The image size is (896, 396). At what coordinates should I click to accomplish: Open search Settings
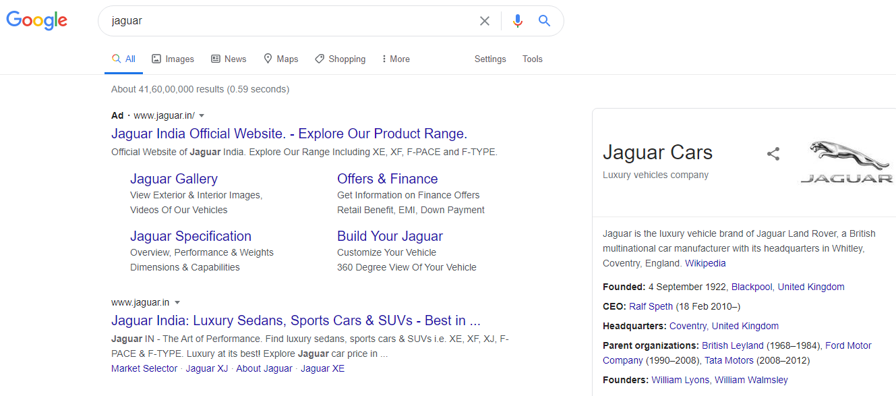click(x=490, y=59)
